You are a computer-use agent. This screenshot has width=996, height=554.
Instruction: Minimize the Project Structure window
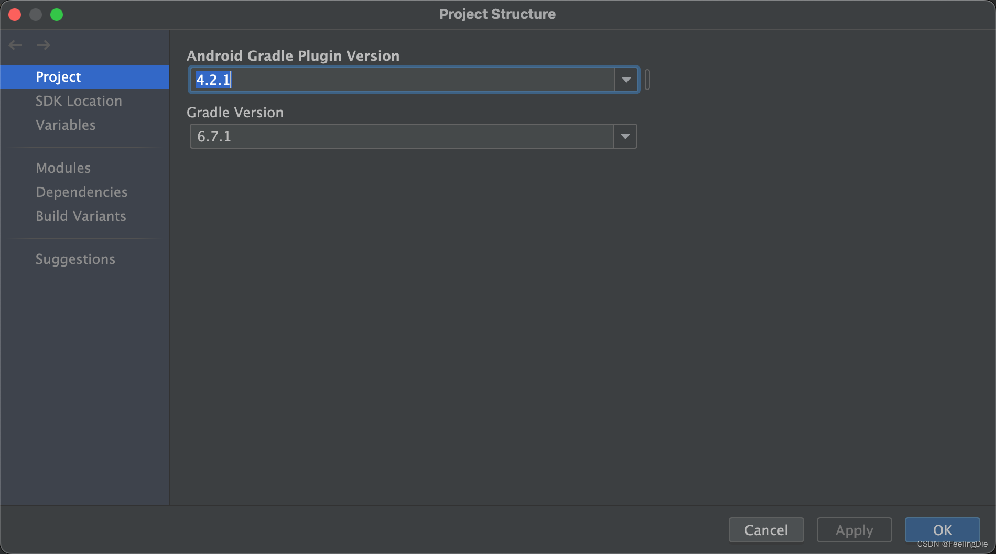tap(36, 14)
